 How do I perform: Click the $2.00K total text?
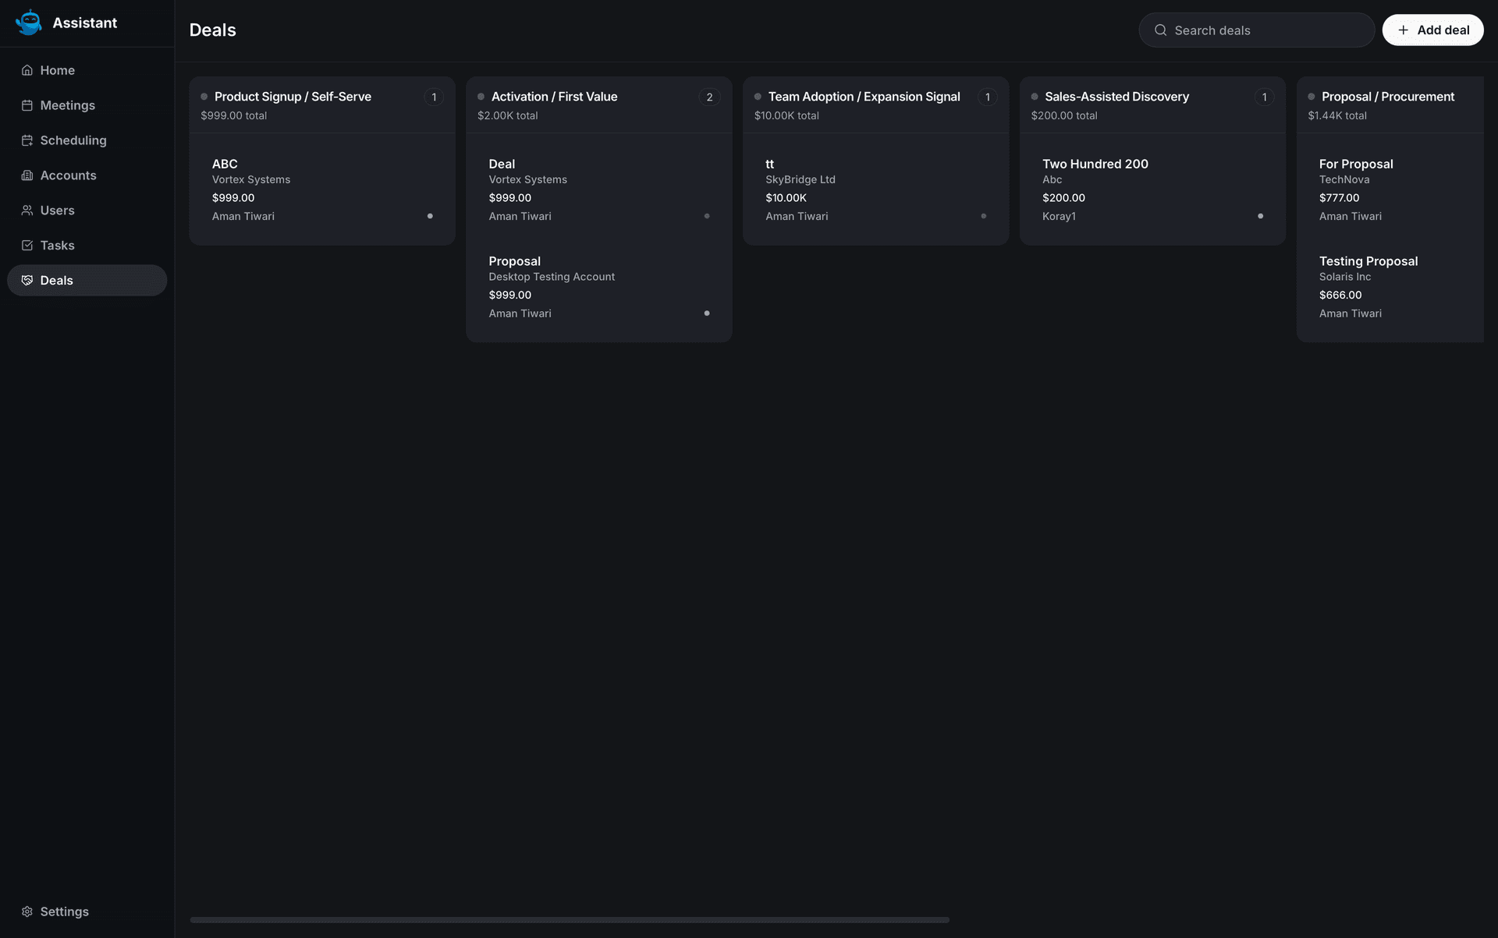[508, 115]
